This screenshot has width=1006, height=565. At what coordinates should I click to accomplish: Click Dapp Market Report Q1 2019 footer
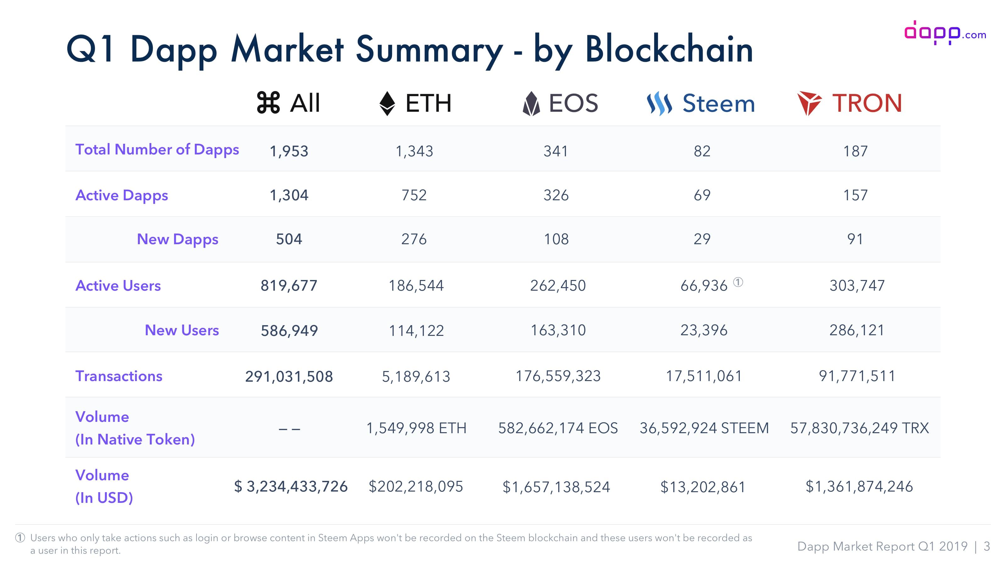[x=882, y=546]
